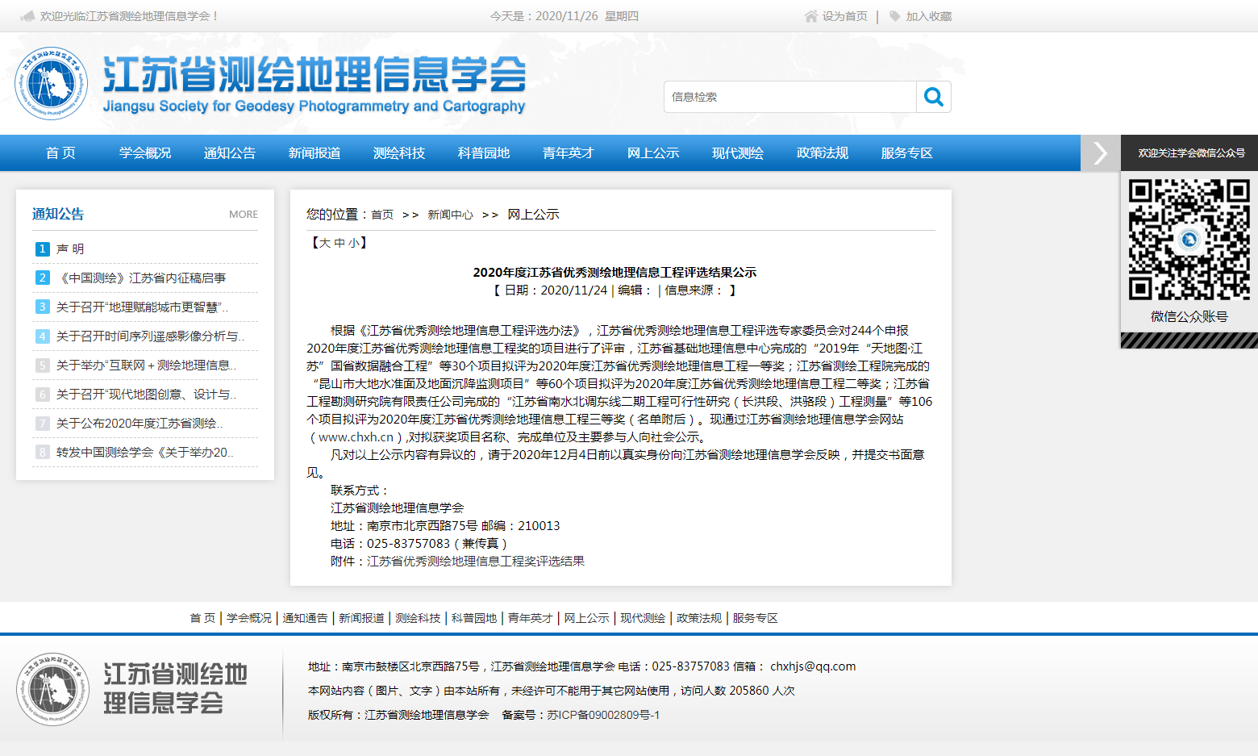The image size is (1258, 756).
Task: Click into the 信息检索 search field
Action: coord(790,97)
